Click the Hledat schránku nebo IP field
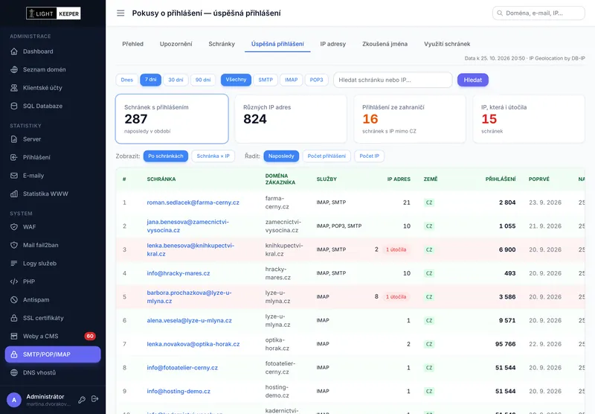 point(393,80)
